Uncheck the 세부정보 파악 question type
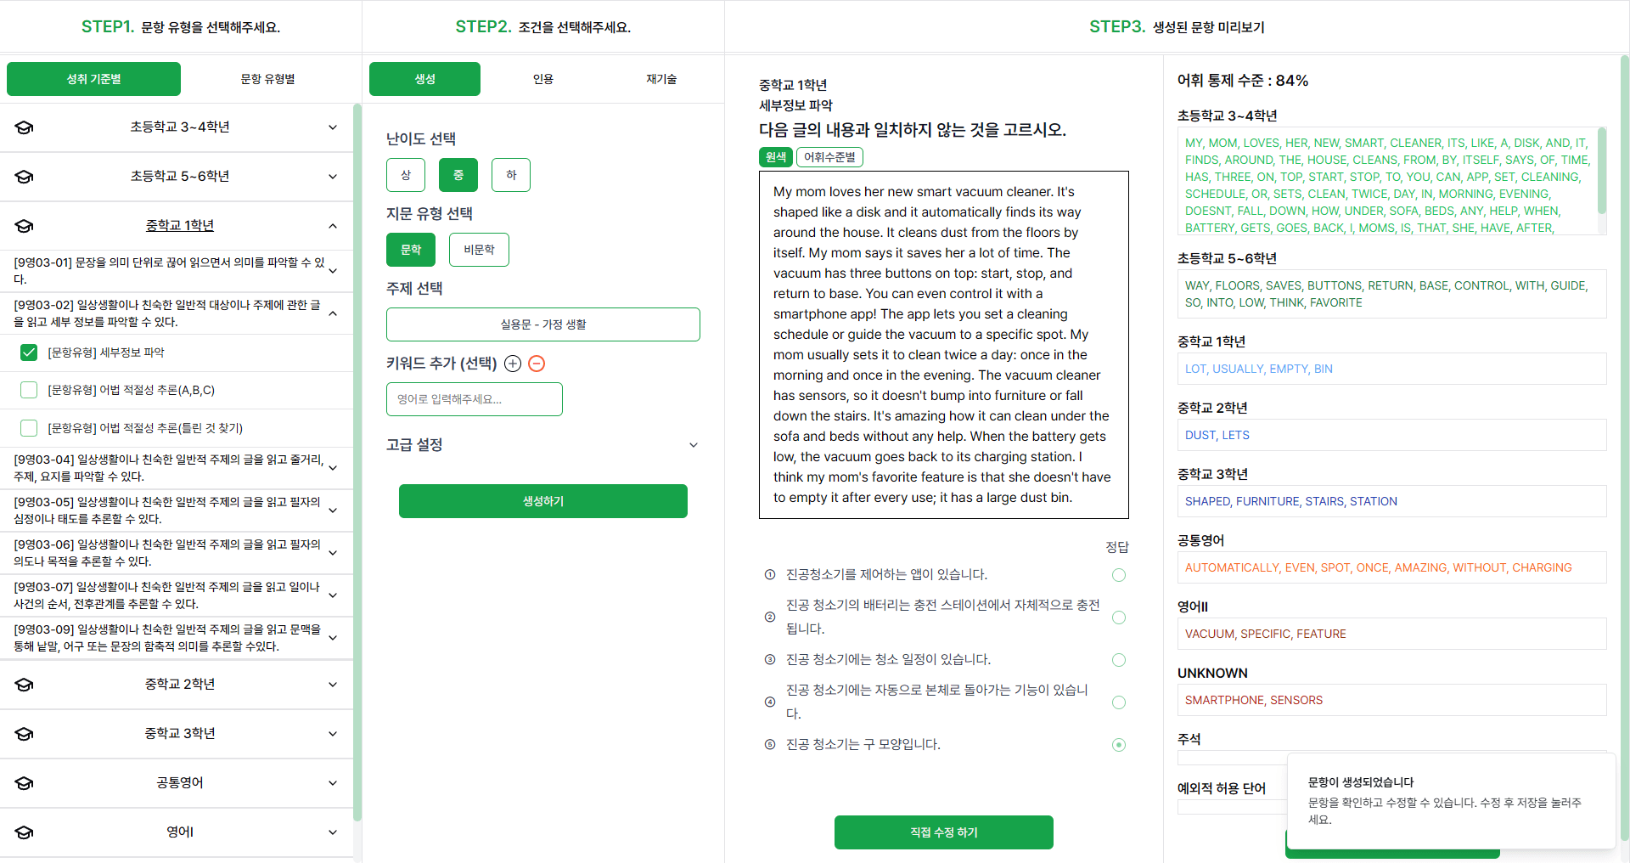Screen dimensions: 1630x863 [x=29, y=353]
